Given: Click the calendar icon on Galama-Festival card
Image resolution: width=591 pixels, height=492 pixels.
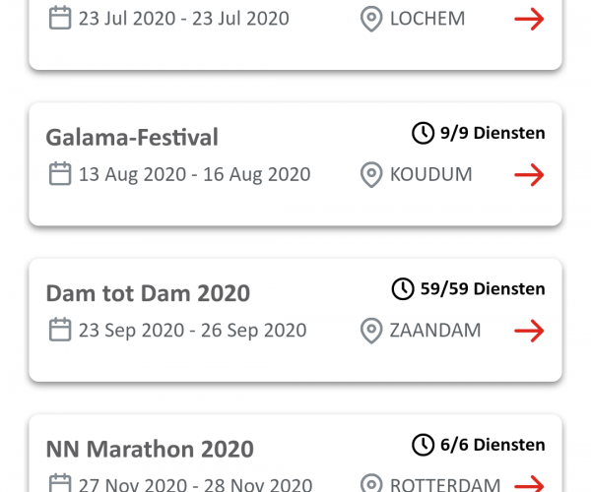Looking at the screenshot, I should pyautogui.click(x=60, y=174).
